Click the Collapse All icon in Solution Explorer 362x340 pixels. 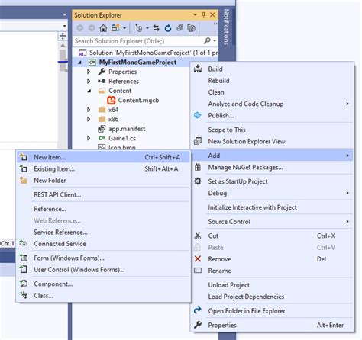point(179,27)
